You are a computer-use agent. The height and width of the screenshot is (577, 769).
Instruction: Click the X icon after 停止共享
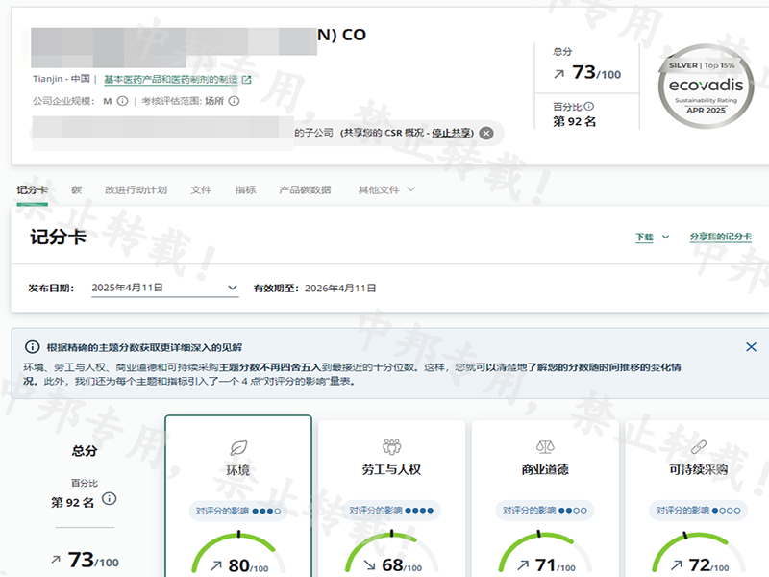(x=486, y=133)
